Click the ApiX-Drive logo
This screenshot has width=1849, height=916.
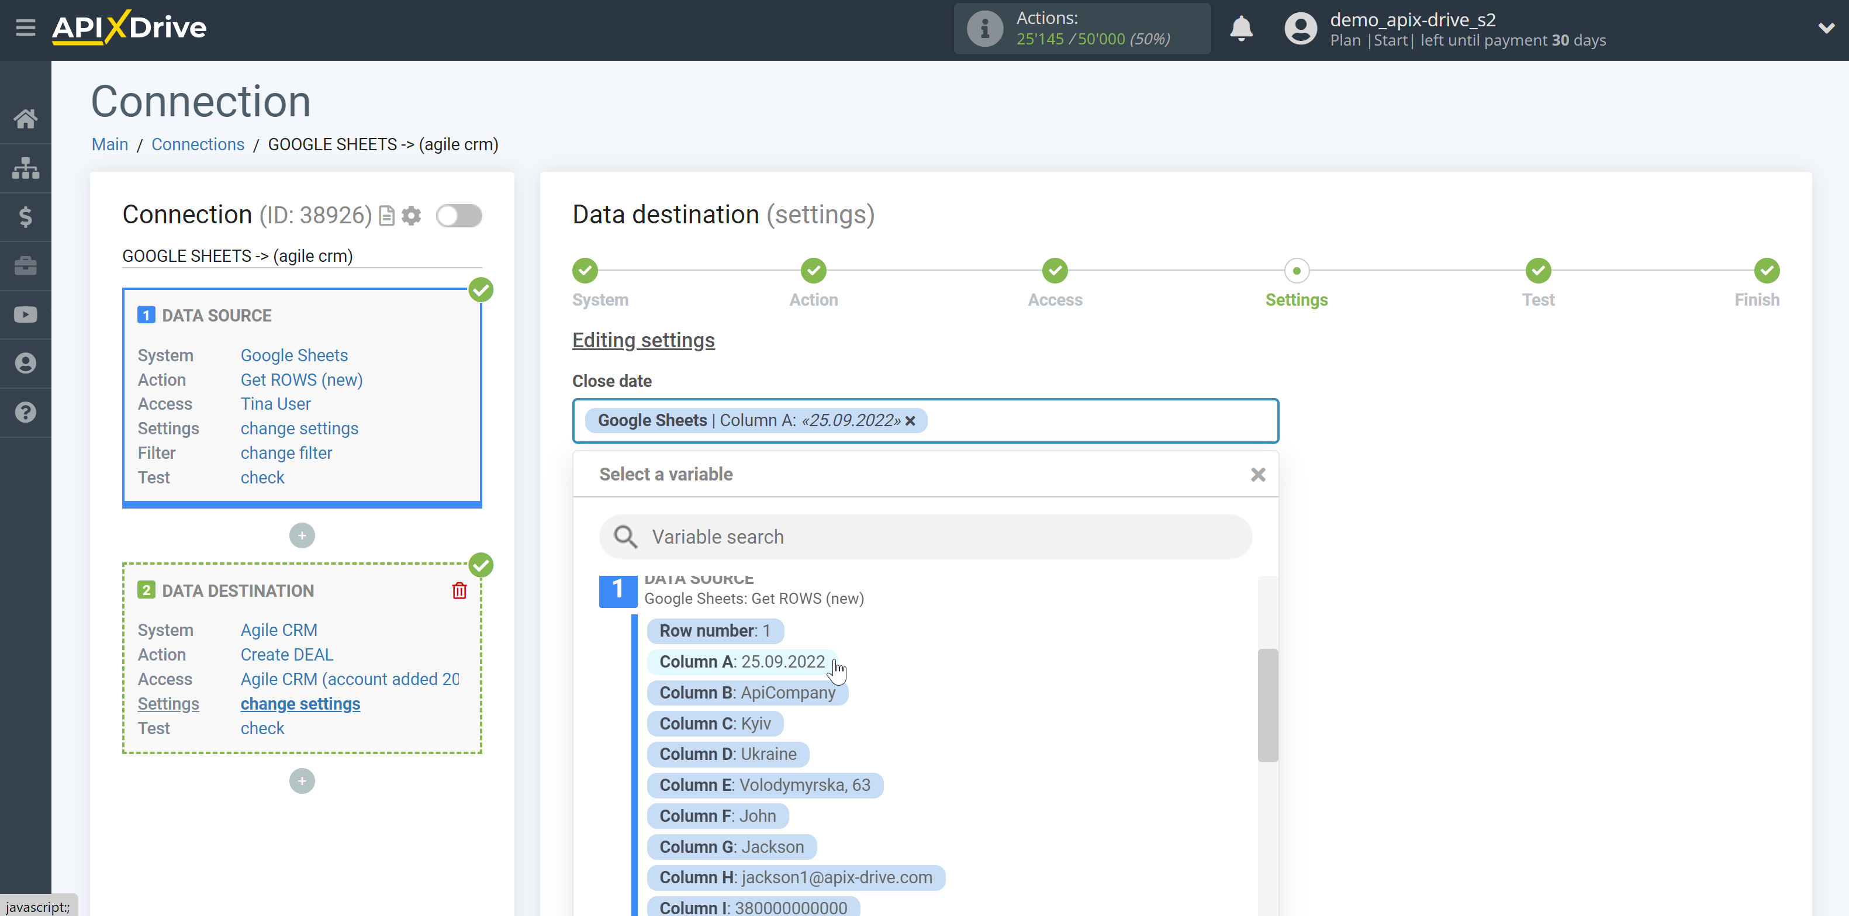click(x=129, y=28)
